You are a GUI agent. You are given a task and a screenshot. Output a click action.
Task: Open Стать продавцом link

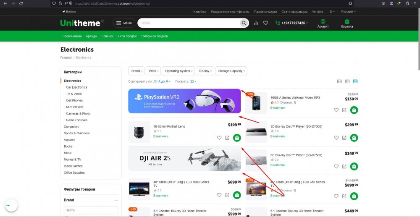(294, 12)
